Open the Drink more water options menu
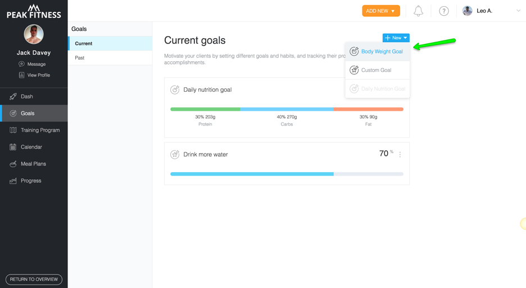526x288 pixels. click(400, 154)
